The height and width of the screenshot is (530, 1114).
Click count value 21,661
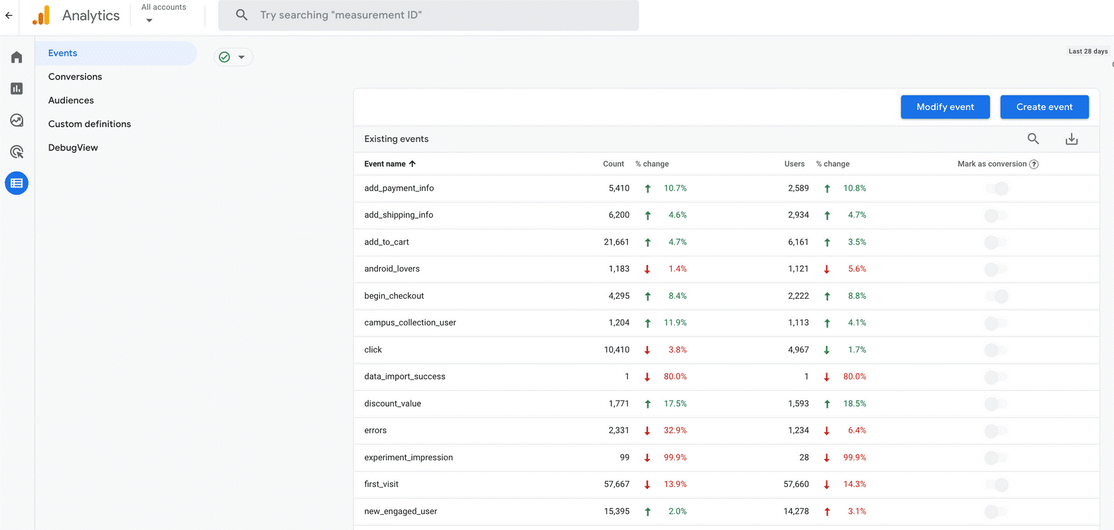tap(617, 242)
